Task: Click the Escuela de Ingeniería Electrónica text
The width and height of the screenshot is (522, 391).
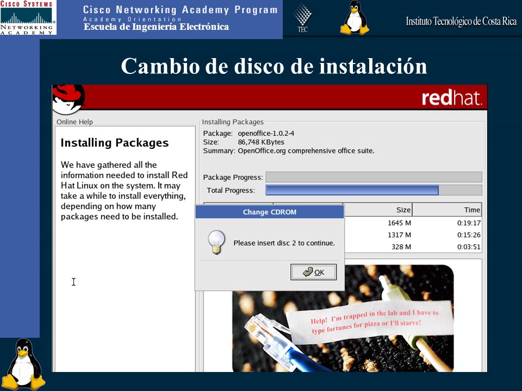Action: click(156, 27)
